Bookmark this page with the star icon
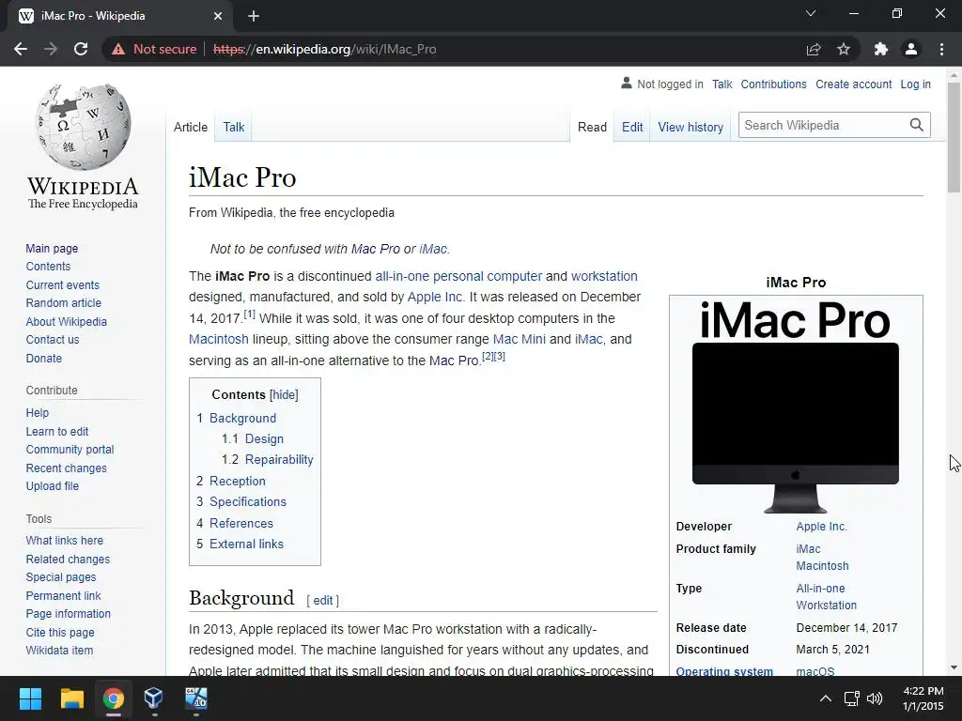The width and height of the screenshot is (962, 721). [844, 49]
